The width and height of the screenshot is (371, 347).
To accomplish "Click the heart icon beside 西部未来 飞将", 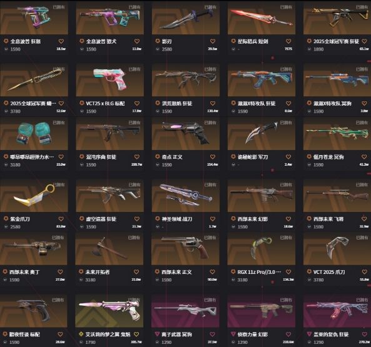I will pos(364,219).
